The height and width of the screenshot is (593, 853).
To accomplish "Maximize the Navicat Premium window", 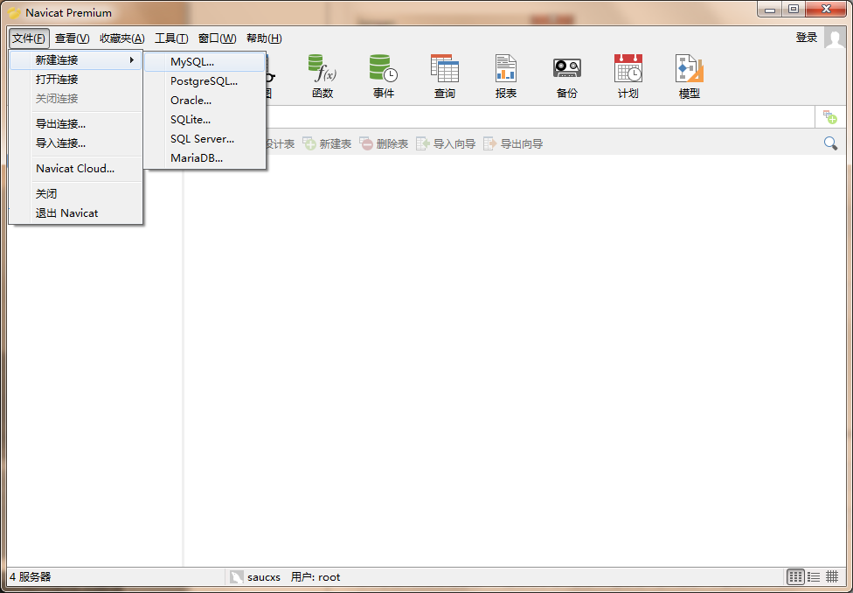I will click(794, 9).
